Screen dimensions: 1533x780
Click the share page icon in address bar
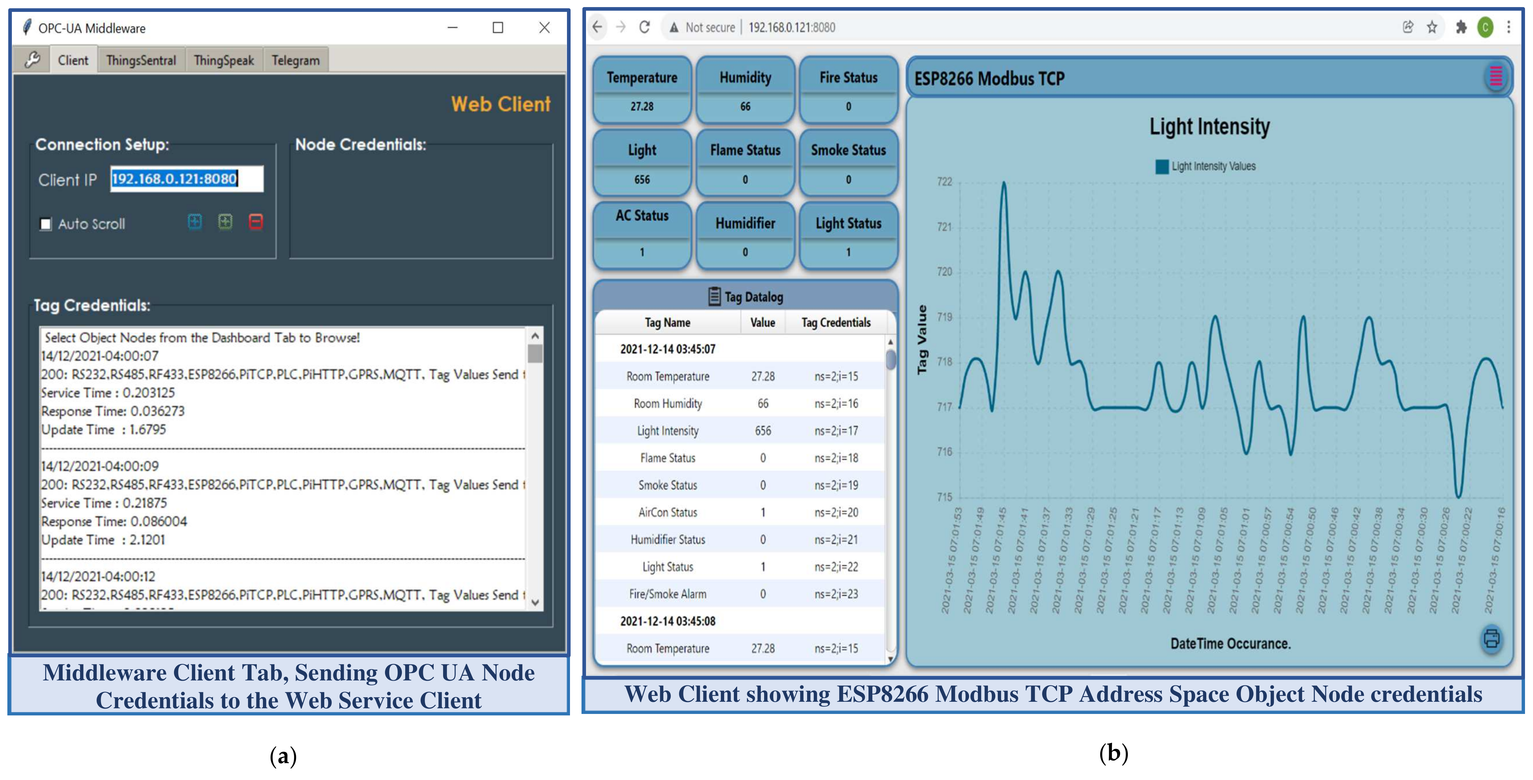(1407, 27)
